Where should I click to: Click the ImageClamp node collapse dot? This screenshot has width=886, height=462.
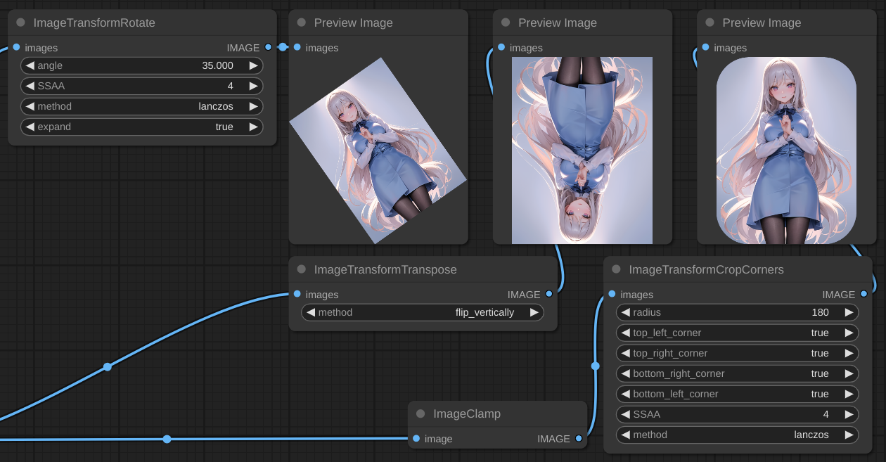pos(420,413)
